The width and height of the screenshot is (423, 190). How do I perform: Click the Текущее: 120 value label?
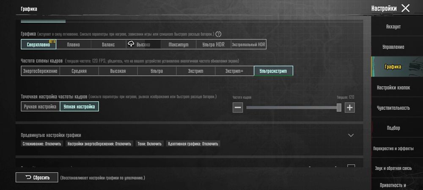[x=345, y=98]
